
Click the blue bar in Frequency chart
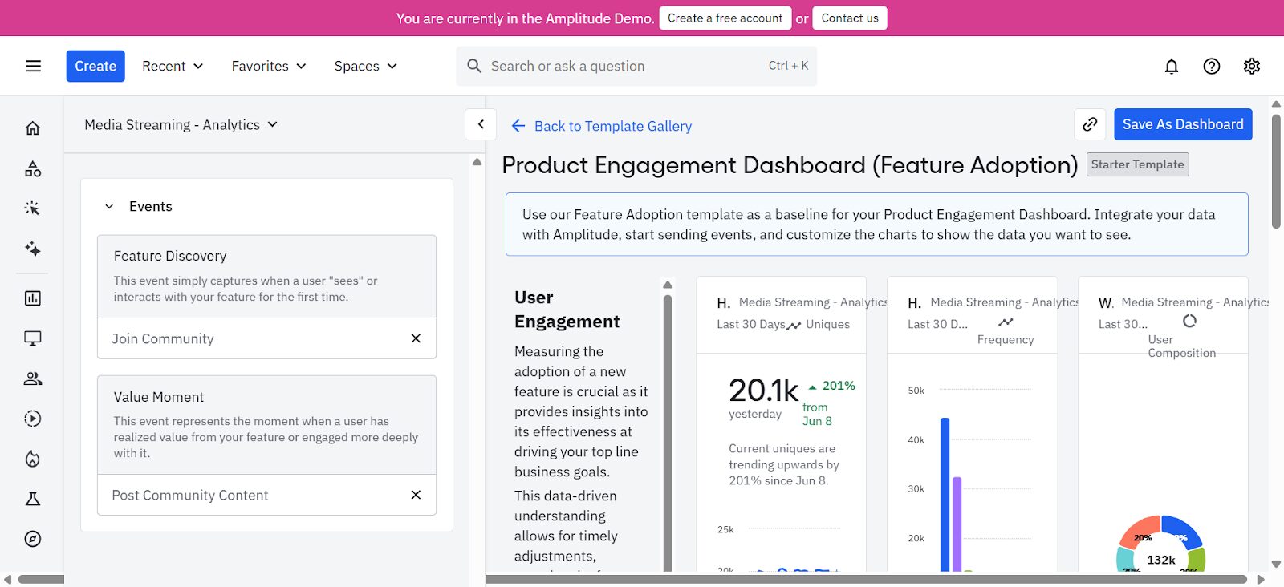[945, 494]
